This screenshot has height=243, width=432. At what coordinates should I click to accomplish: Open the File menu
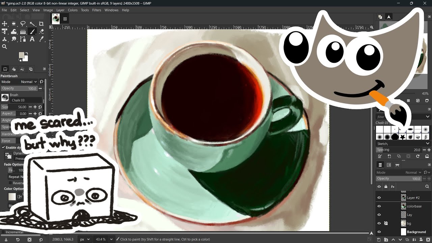4,10
